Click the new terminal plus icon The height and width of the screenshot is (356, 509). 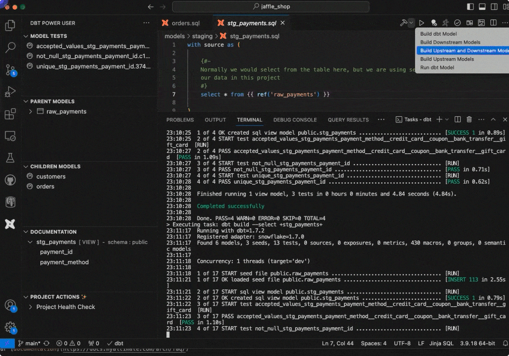439,119
